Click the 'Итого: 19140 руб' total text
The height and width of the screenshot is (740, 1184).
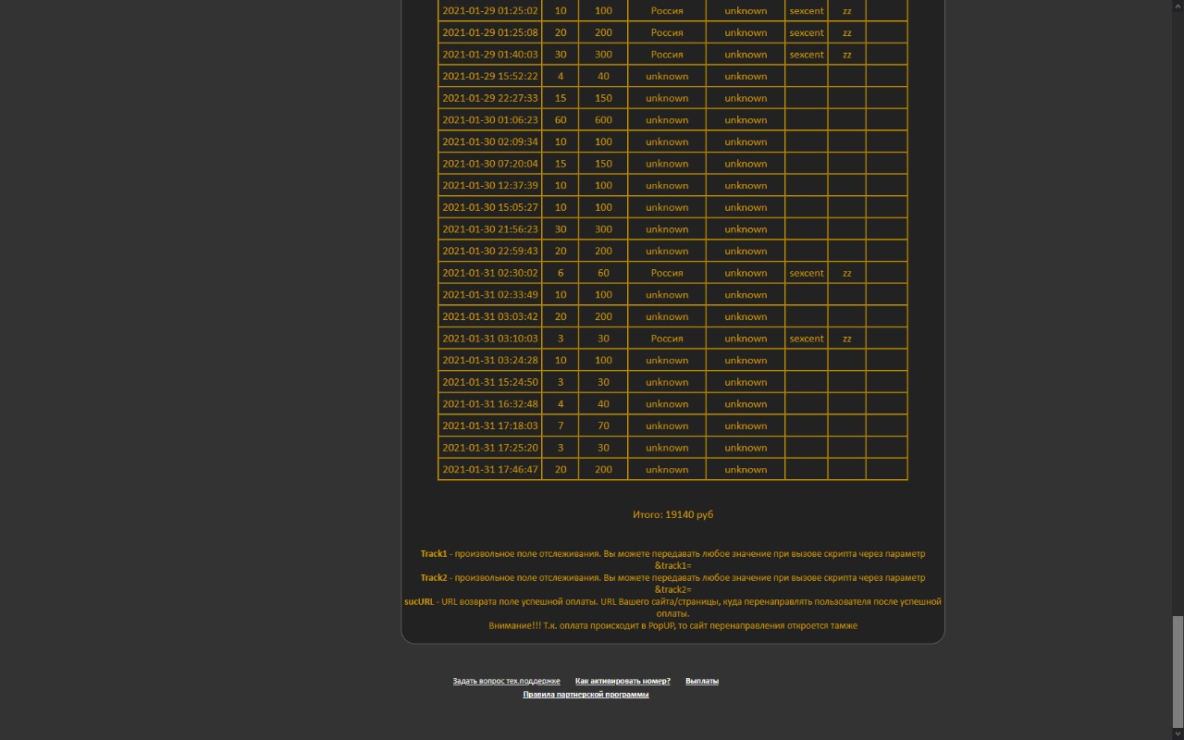(672, 514)
